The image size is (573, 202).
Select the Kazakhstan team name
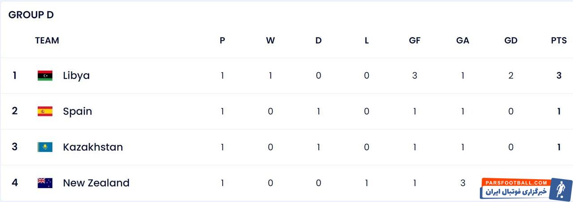(93, 147)
